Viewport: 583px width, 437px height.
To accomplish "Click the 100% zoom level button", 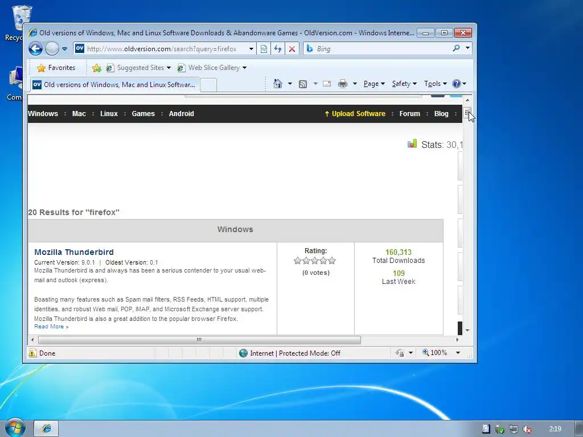I will pos(434,353).
